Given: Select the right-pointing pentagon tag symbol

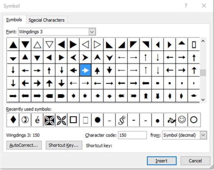Looking at the screenshot, I should (61, 96).
